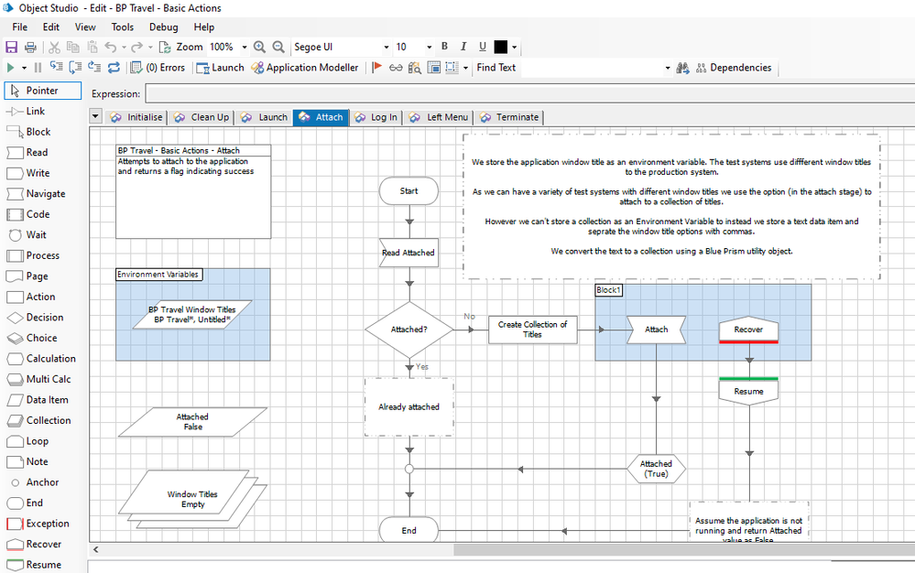Open the font size dropdown

tap(429, 47)
